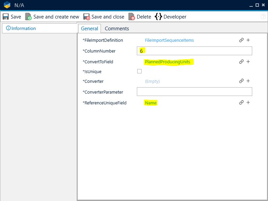Click link icon for ConvertToField
Image resolution: width=268 pixels, height=201 pixels.
tap(241, 62)
